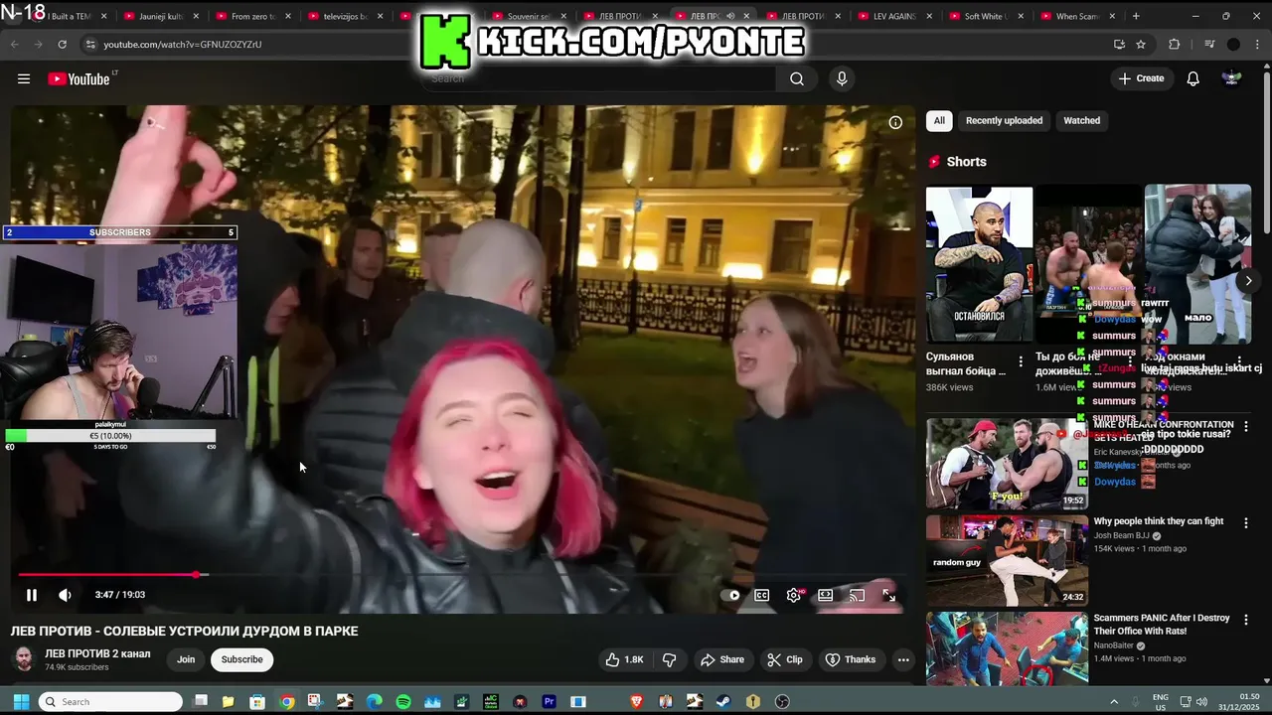Open options for the Scammers PANIC video
The height and width of the screenshot is (715, 1272).
pyautogui.click(x=1246, y=619)
